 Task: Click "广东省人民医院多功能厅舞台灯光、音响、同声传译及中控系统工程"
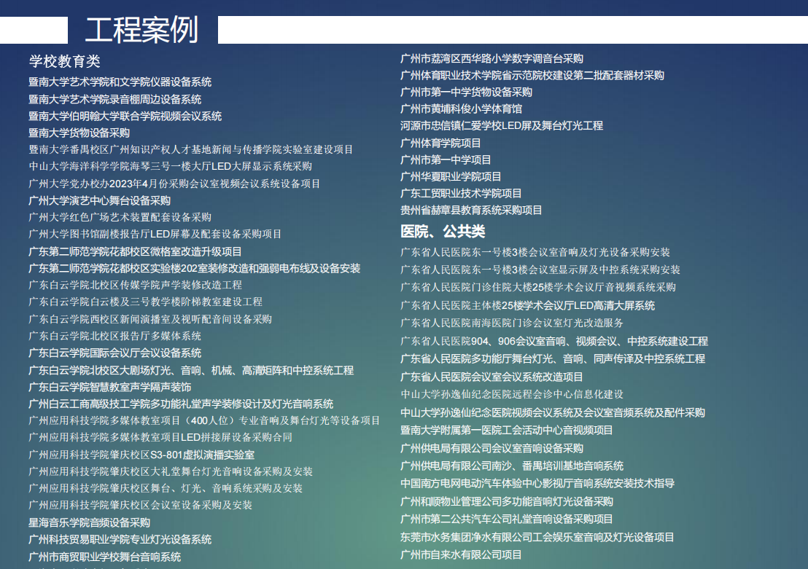click(553, 359)
